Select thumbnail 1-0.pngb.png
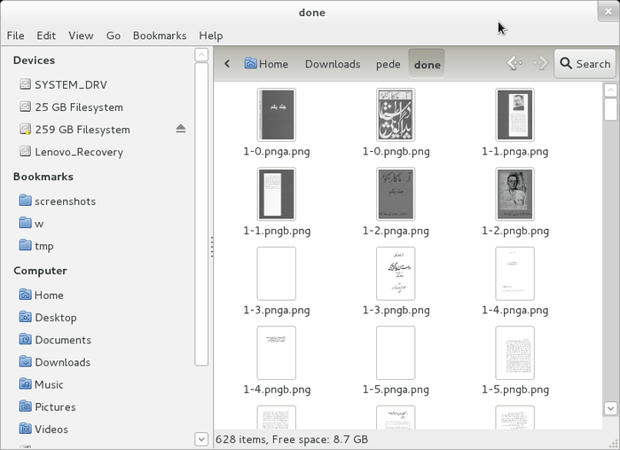Image resolution: width=620 pixels, height=450 pixels. (x=396, y=114)
